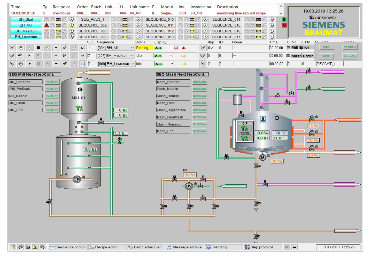Toggle the A+ display mode for BH_Mashtun

pos(158,56)
